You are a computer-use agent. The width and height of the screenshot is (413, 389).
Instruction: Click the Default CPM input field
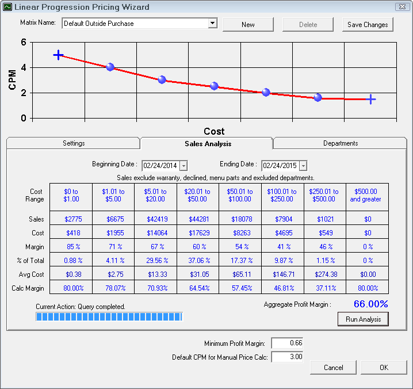click(286, 357)
